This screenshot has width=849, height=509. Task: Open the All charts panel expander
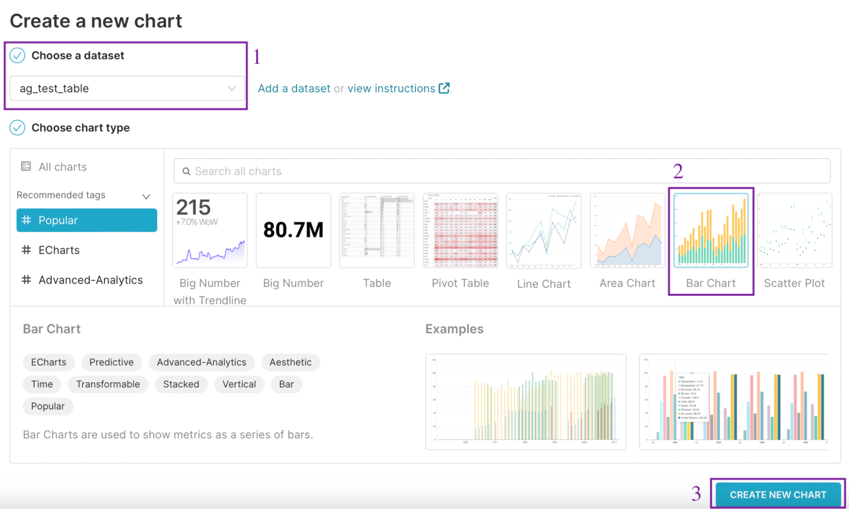click(61, 167)
